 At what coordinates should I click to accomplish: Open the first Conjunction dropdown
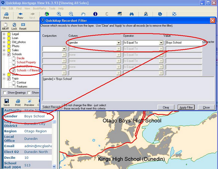click(x=64, y=49)
